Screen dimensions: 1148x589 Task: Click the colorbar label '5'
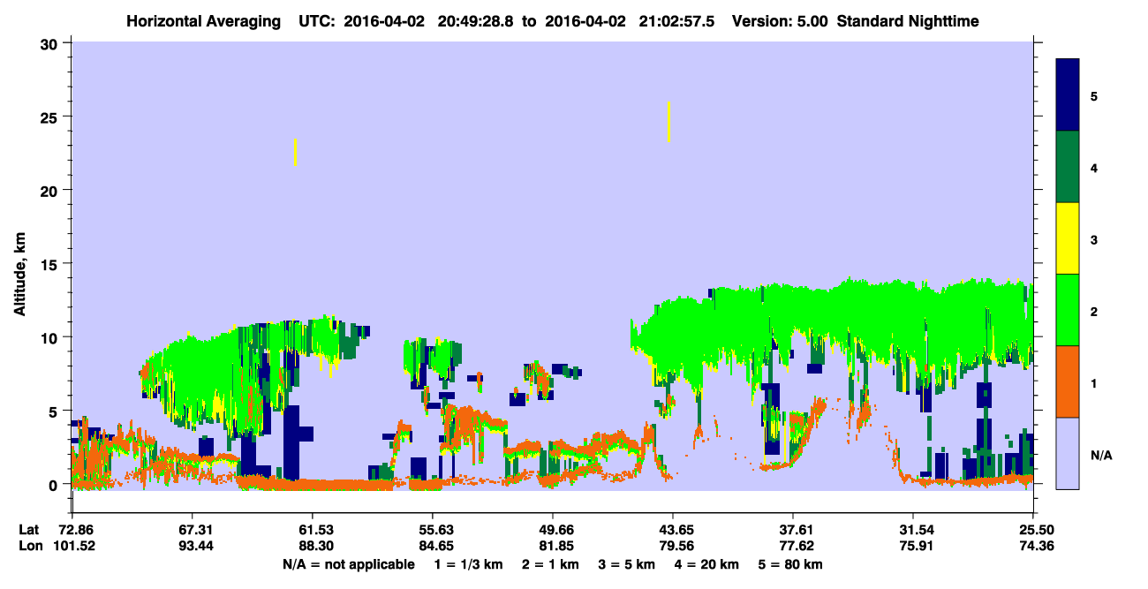tap(1094, 95)
